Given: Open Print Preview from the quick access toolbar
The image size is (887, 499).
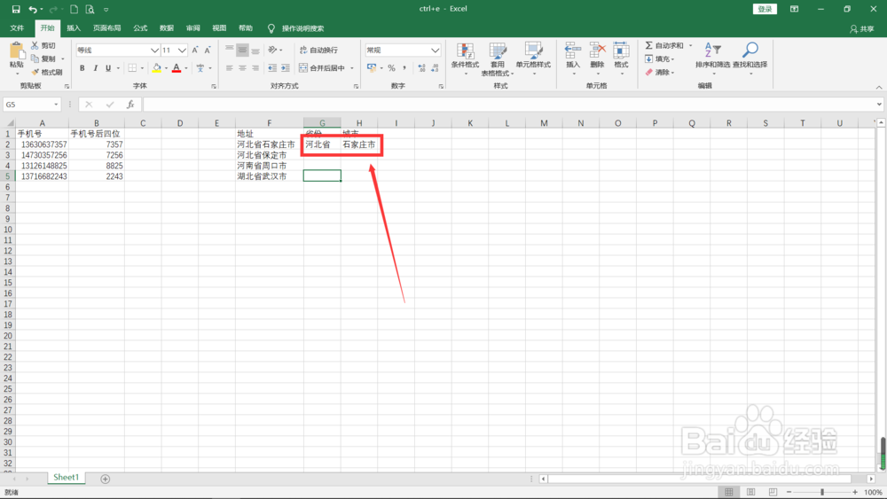Looking at the screenshot, I should tap(90, 9).
